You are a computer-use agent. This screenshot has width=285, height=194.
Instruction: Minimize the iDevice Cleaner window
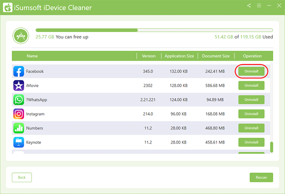(269, 6)
